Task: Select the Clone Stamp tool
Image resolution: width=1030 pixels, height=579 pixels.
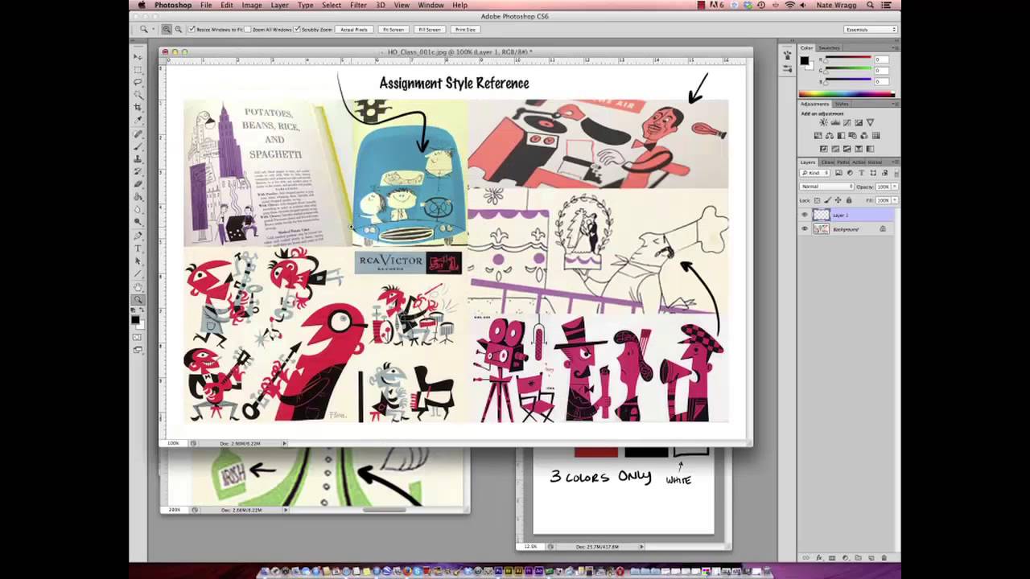Action: 138,159
